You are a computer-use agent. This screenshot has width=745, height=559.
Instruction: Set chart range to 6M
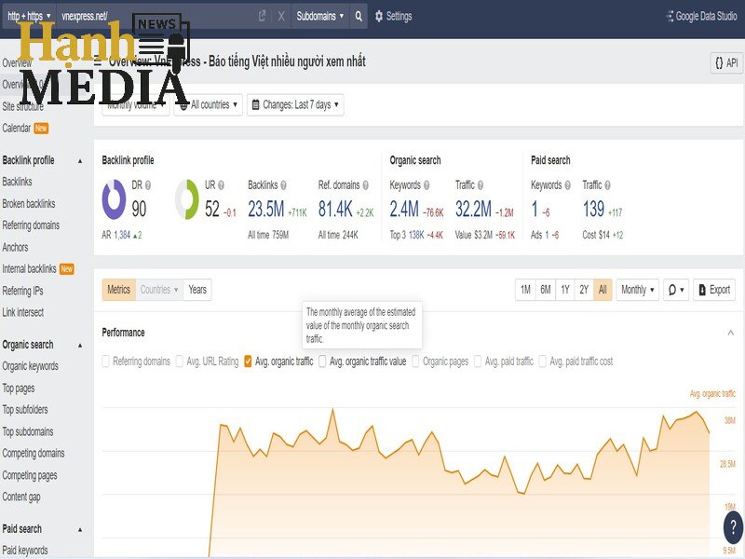point(546,290)
